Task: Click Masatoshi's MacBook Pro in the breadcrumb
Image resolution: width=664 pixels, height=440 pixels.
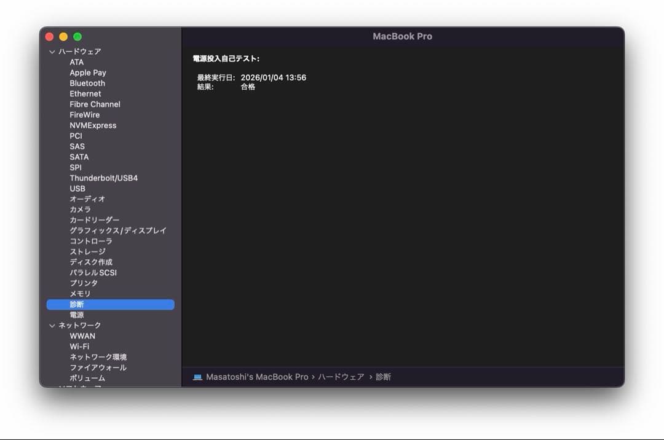Action: 258,377
